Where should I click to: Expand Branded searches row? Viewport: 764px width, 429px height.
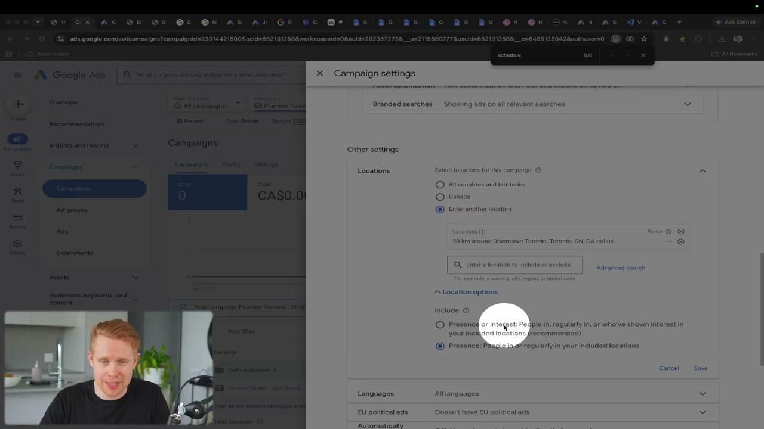tap(688, 104)
